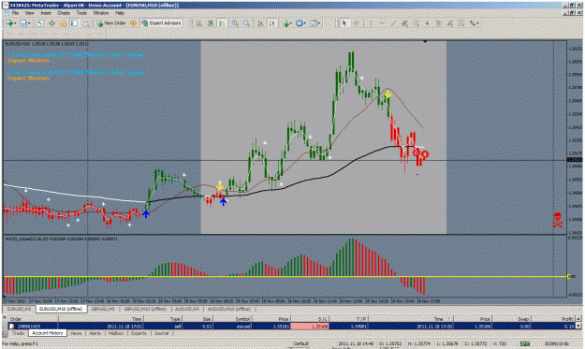
Task: Toggle chart Auto Scroll icon
Action: 261,23
